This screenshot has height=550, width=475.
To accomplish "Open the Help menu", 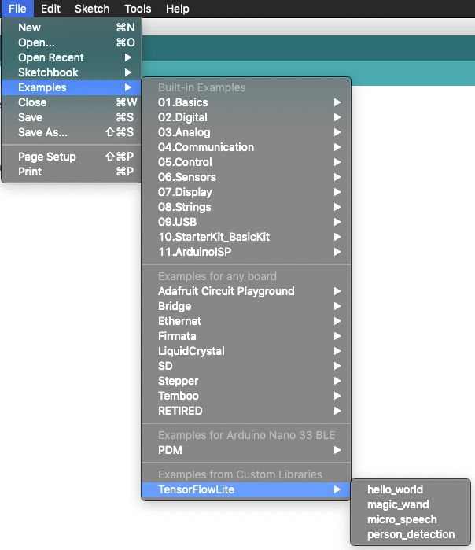I will click(178, 9).
